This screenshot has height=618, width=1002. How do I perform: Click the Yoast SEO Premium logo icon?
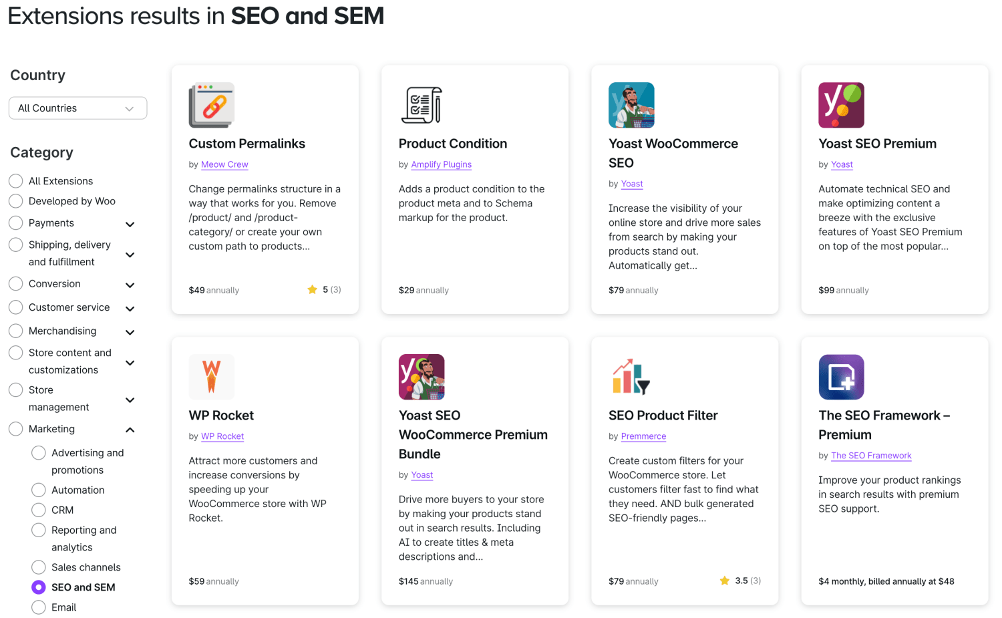841,105
